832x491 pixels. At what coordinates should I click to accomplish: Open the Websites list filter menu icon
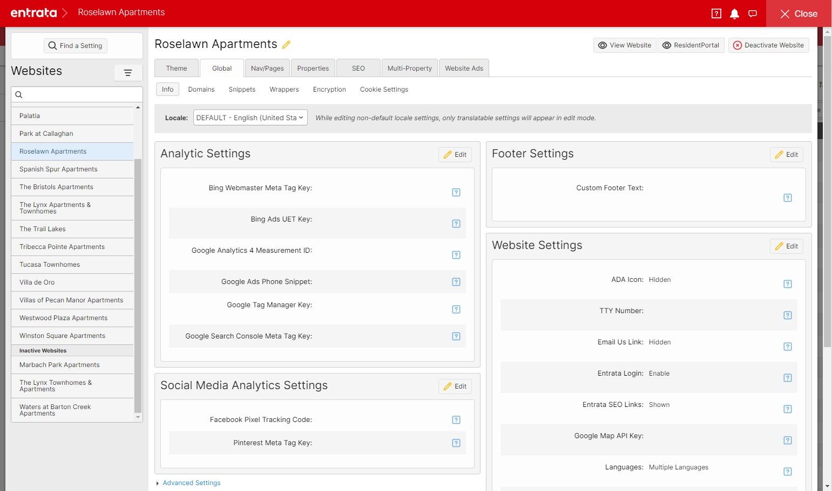point(128,73)
